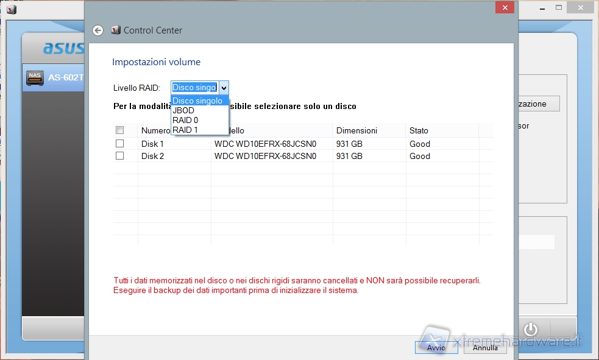Click the back arrow next to Control Center
The height and width of the screenshot is (360, 599).
pos(97,30)
